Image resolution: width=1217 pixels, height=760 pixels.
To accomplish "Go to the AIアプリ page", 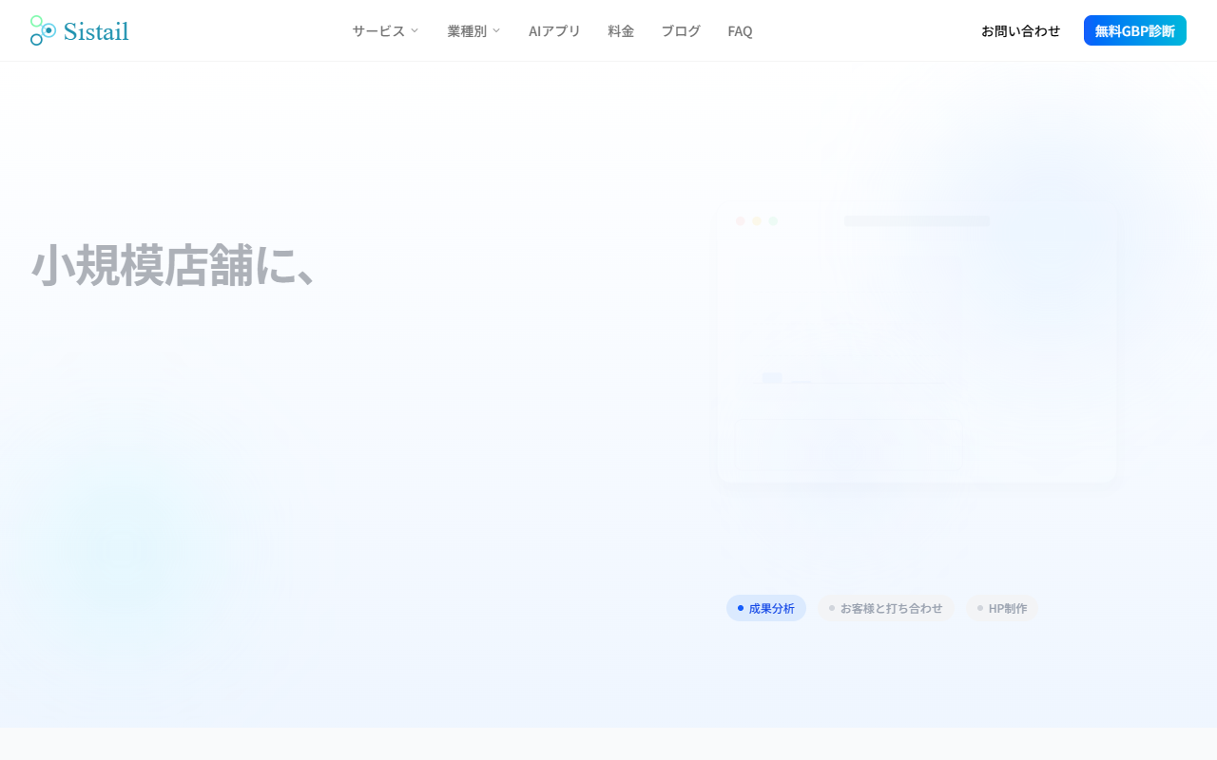I will [x=554, y=30].
